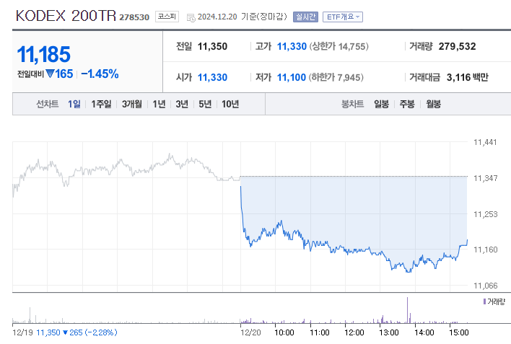Click the stock code 278530
511x344 pixels.
134,17
